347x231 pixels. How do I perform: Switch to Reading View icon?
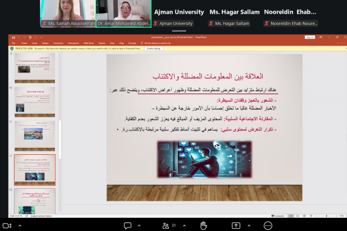click(x=304, y=216)
